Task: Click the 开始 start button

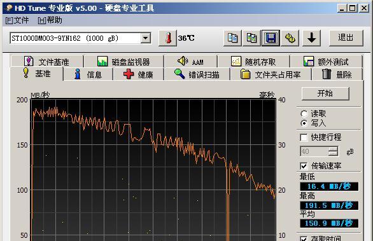Action: pos(325,93)
